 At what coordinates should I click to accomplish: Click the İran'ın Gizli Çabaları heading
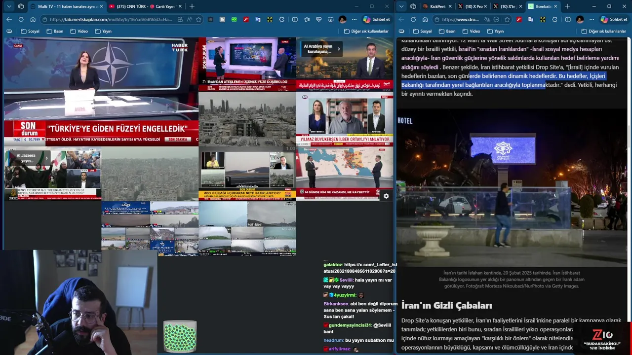click(446, 305)
